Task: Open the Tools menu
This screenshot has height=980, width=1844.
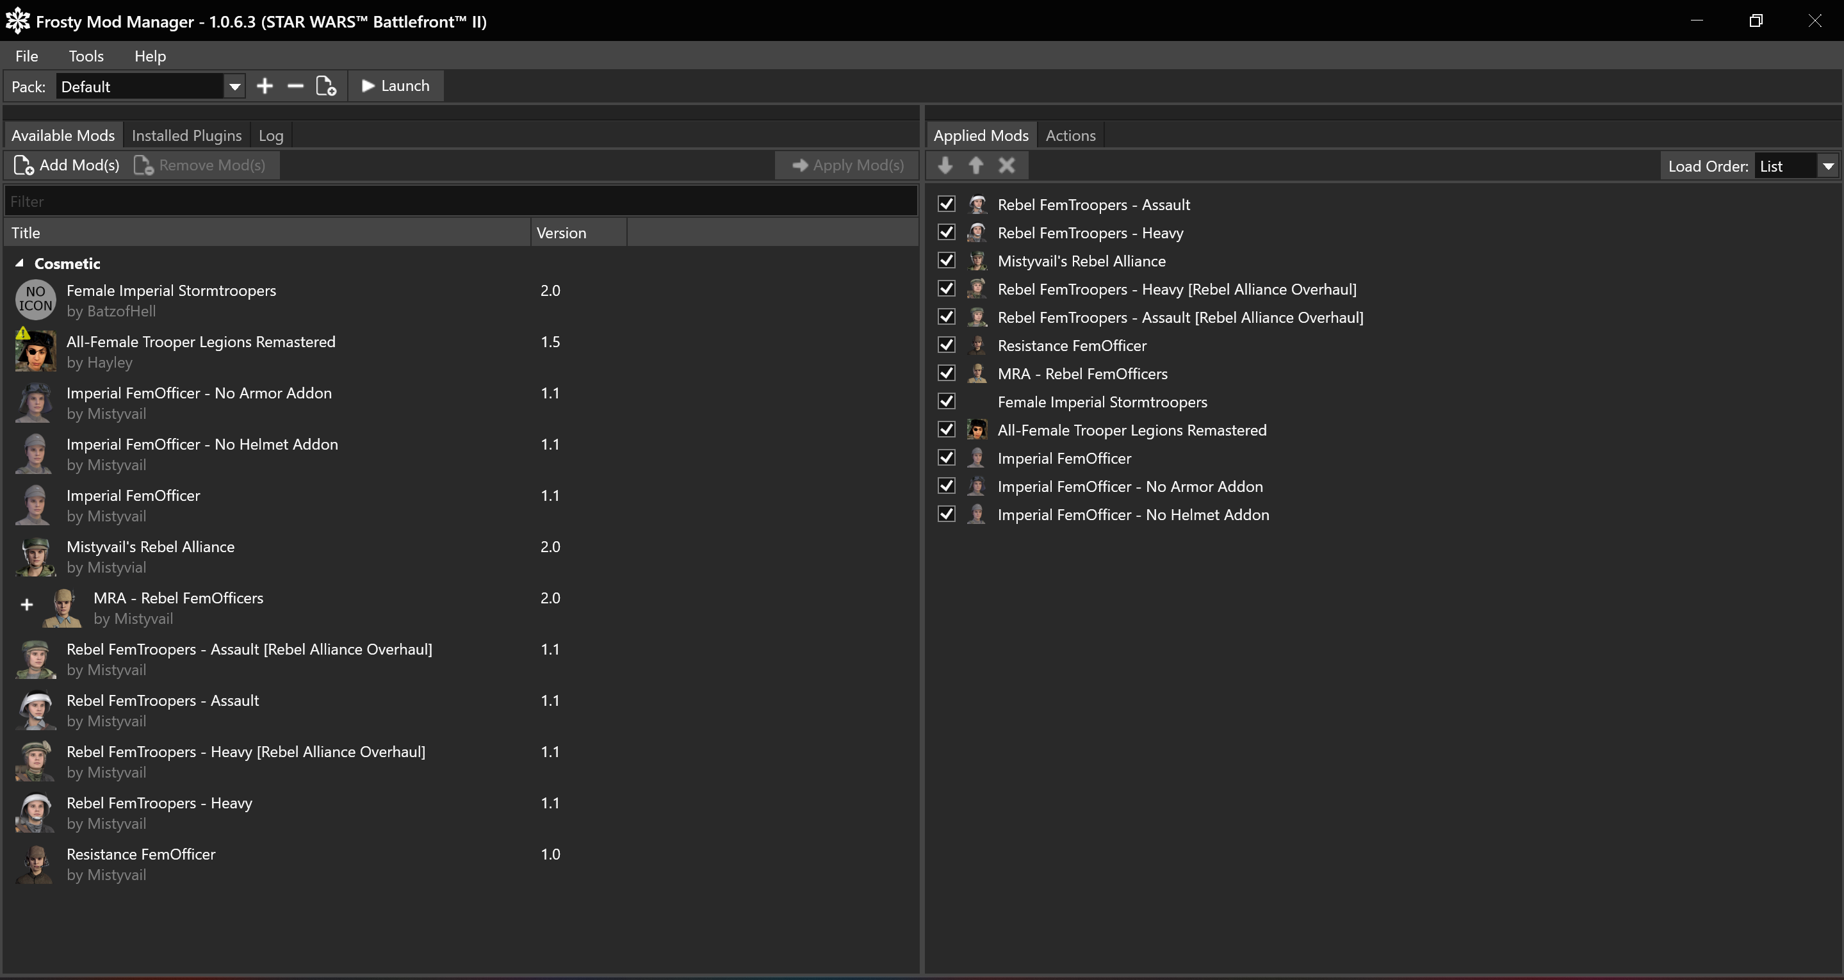Action: pyautogui.click(x=86, y=56)
